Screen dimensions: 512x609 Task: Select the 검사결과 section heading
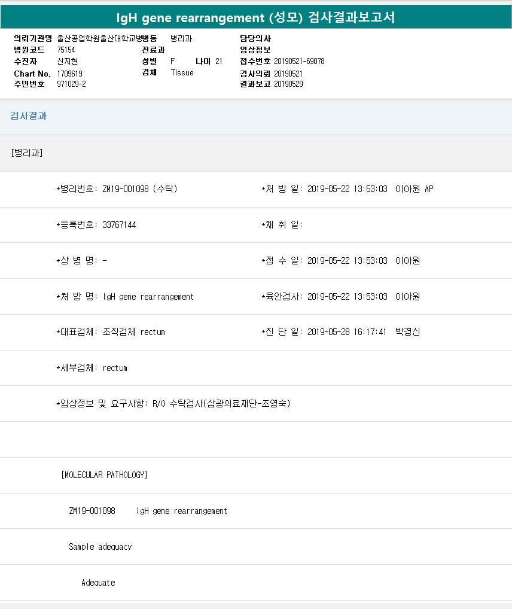[x=28, y=116]
